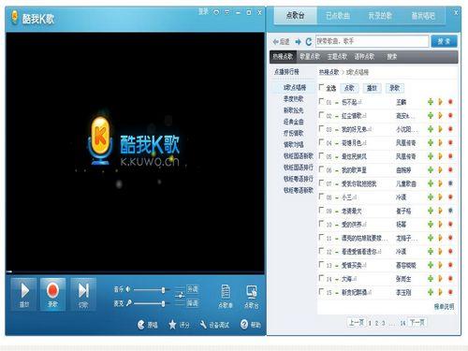
Task: Play song 12 with orange arrow icon
Action: point(441,251)
